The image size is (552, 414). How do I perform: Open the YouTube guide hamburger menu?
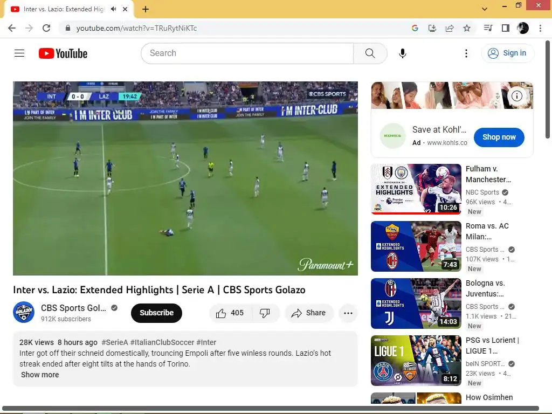click(19, 53)
